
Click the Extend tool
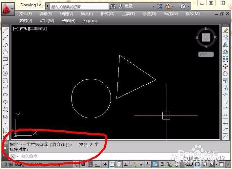click(x=225, y=102)
